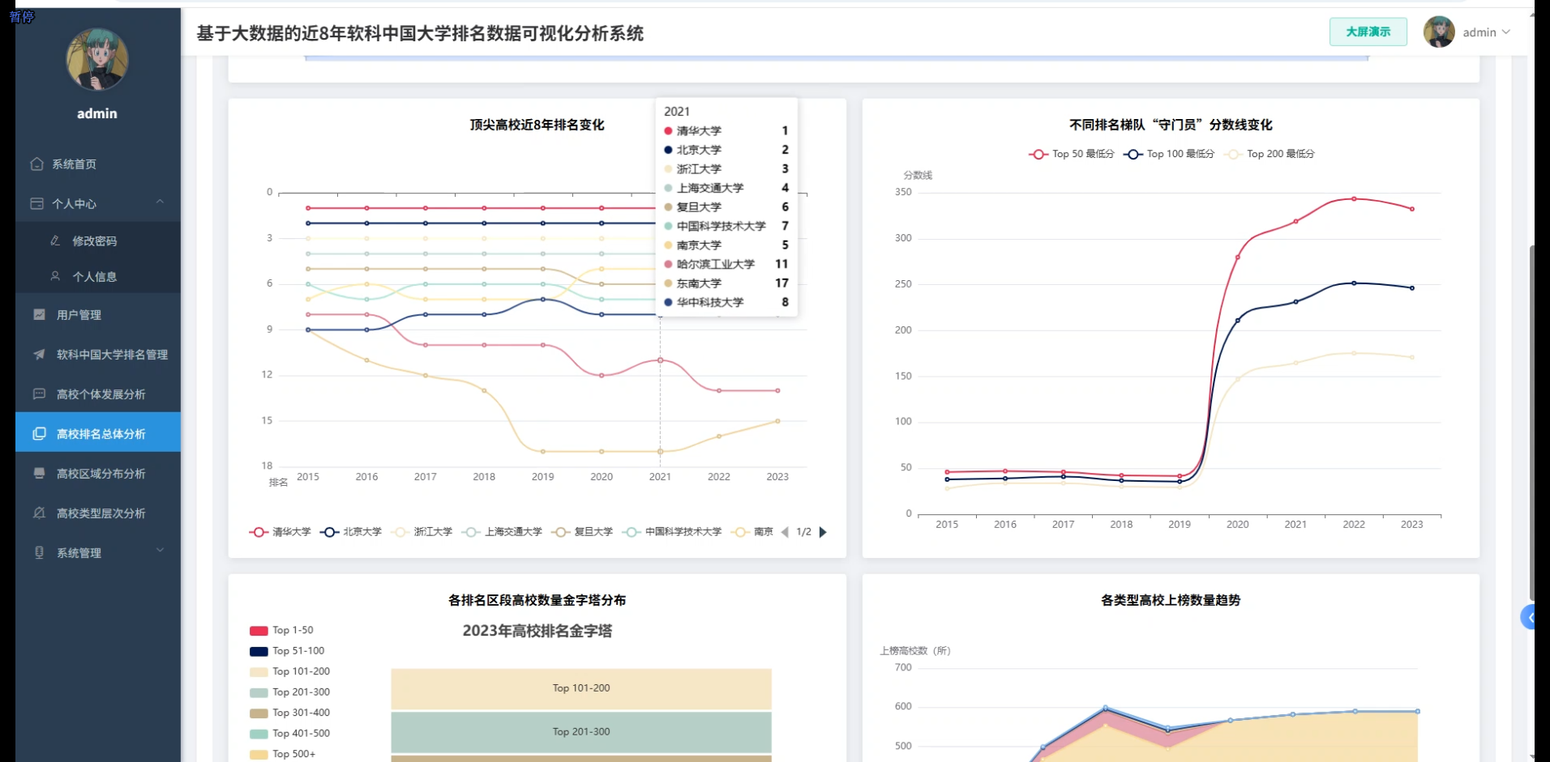Open 用户管理 menu item
This screenshot has height=762, width=1550.
[x=98, y=314]
